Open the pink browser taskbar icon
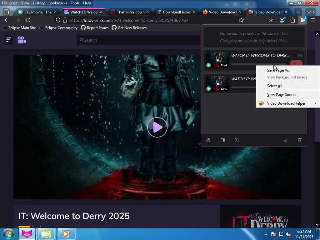 (x=27, y=234)
